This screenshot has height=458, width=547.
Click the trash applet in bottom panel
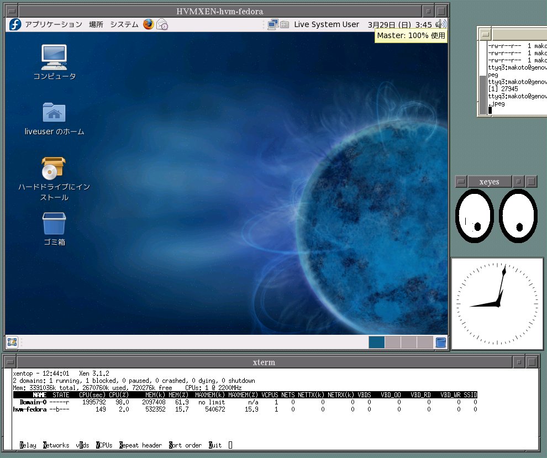tap(440, 342)
